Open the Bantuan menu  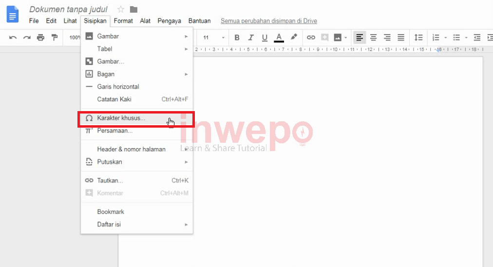click(x=199, y=21)
